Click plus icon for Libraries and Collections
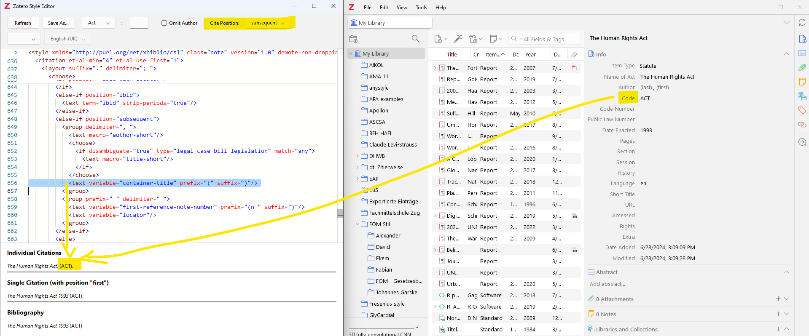 (x=778, y=329)
